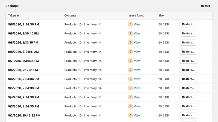Click issue count badge on 9/8/2026, 8:25:41 AM row
The width and height of the screenshot is (218, 122).
pos(130,52)
